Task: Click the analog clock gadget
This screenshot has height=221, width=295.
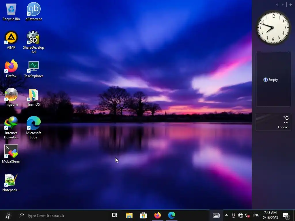Action: point(273,27)
